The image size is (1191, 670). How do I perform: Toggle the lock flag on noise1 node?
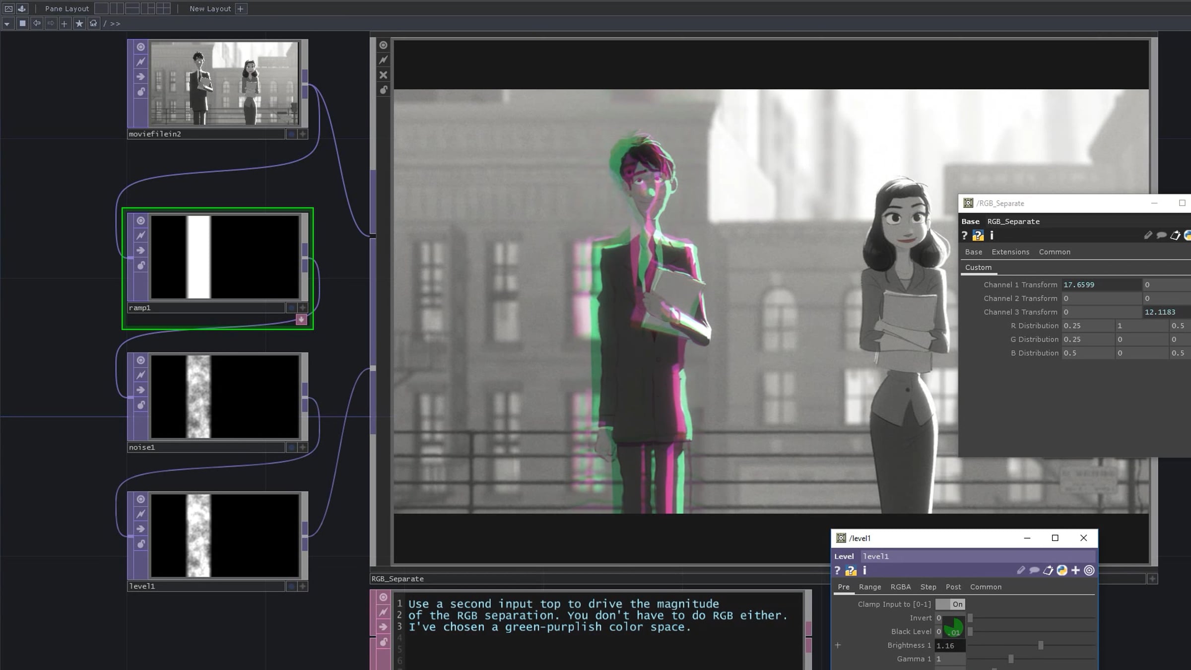point(141,405)
